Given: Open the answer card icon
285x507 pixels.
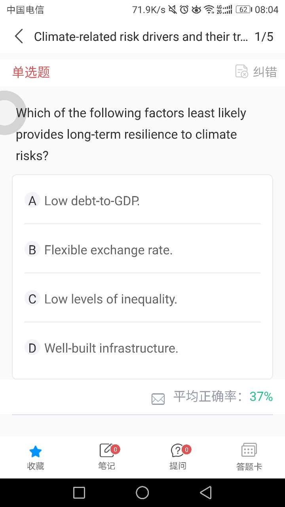Looking at the screenshot, I should [x=249, y=451].
